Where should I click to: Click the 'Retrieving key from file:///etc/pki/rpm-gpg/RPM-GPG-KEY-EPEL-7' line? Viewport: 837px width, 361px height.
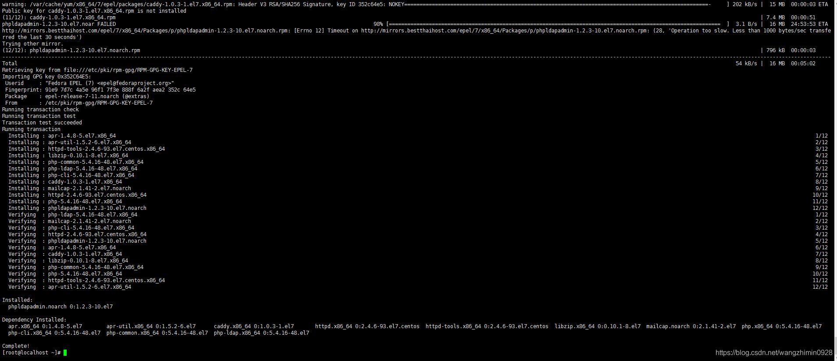(x=97, y=70)
